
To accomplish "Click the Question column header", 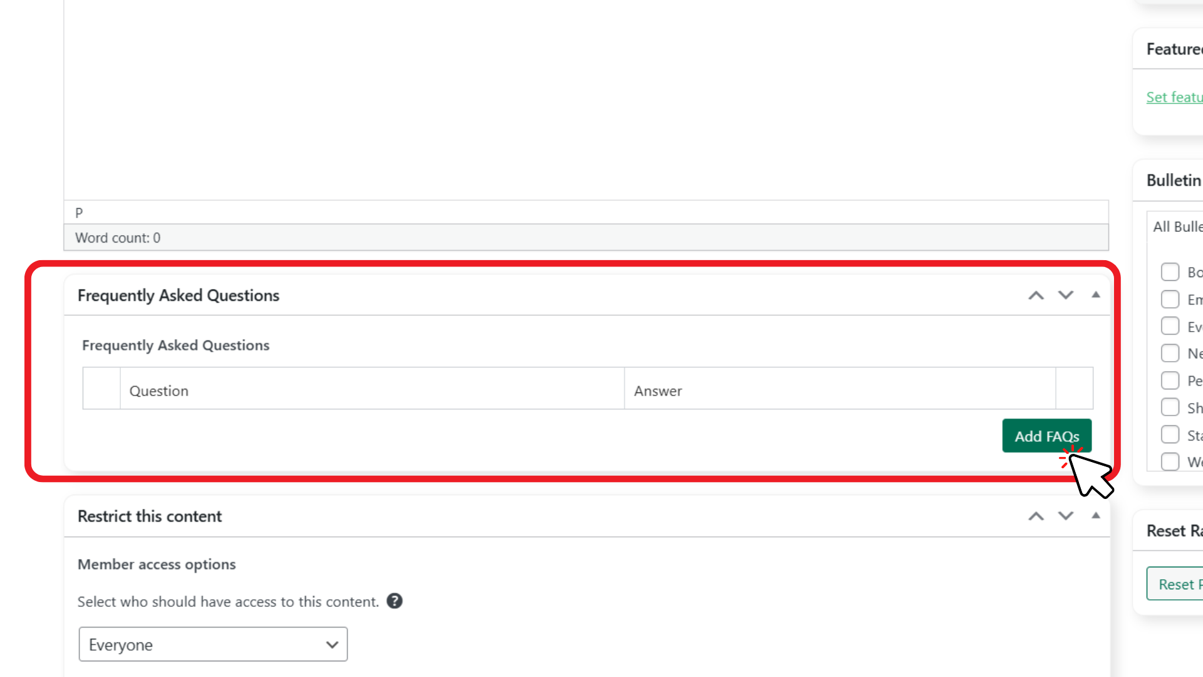I will click(159, 391).
